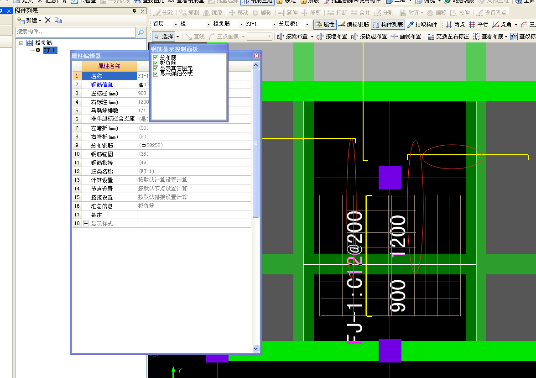
Task: Choose Place by Slab Edge (按板边布置)
Action: [369, 36]
